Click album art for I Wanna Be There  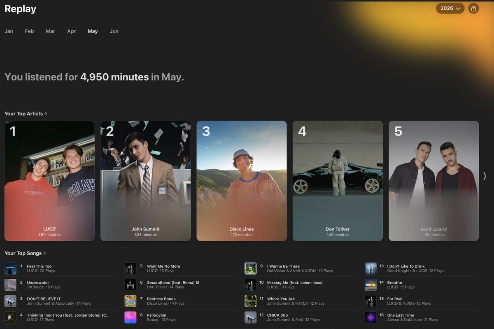(x=250, y=268)
